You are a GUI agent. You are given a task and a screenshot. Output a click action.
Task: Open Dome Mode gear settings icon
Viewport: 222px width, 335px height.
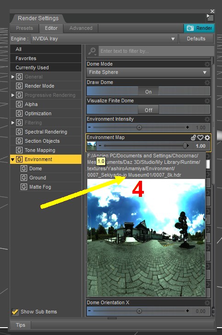coord(207,64)
